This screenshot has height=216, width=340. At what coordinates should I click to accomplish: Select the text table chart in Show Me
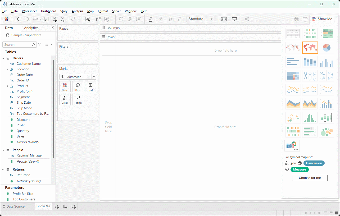[x=293, y=34]
